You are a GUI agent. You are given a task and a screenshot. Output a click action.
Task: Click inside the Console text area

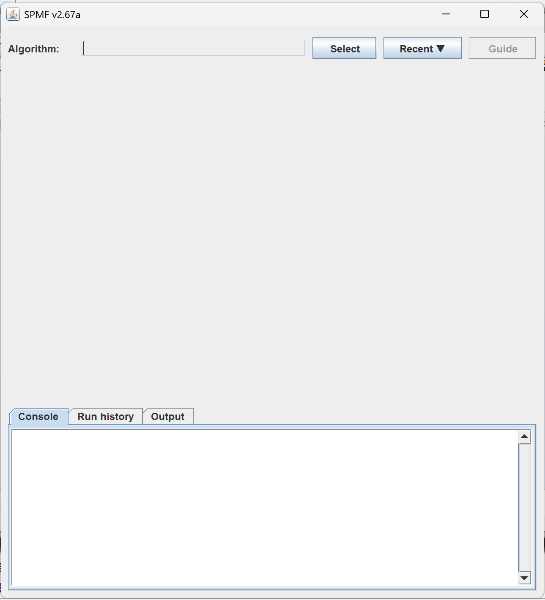[x=265, y=507]
